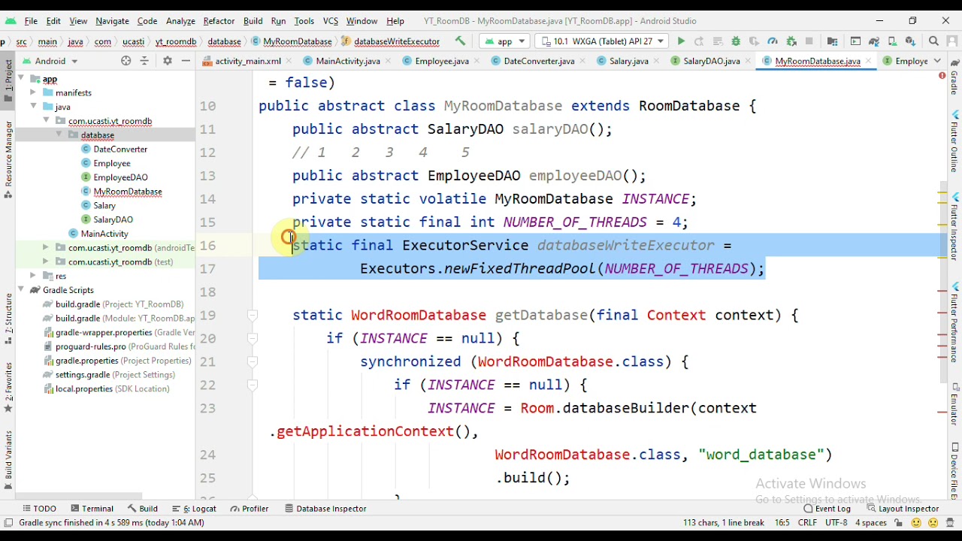The image size is (962, 541).
Task: Select build.gradle (Project: YT_RoomDB) file
Action: click(x=113, y=304)
